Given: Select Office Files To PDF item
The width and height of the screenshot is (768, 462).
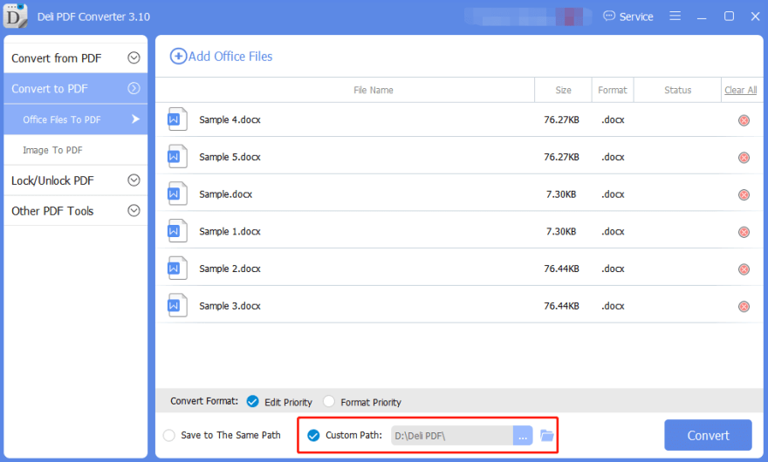Looking at the screenshot, I should [x=75, y=119].
